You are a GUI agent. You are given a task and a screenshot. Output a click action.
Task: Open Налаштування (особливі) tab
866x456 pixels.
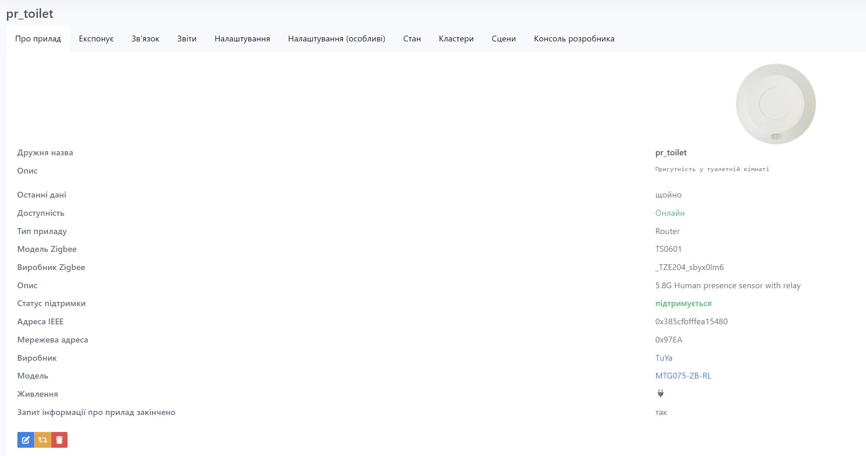coord(337,39)
